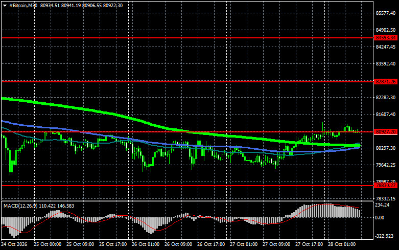The width and height of the screenshot is (399, 250).
Task: Click the 84247.45 price scale value
Action: (x=386, y=47)
